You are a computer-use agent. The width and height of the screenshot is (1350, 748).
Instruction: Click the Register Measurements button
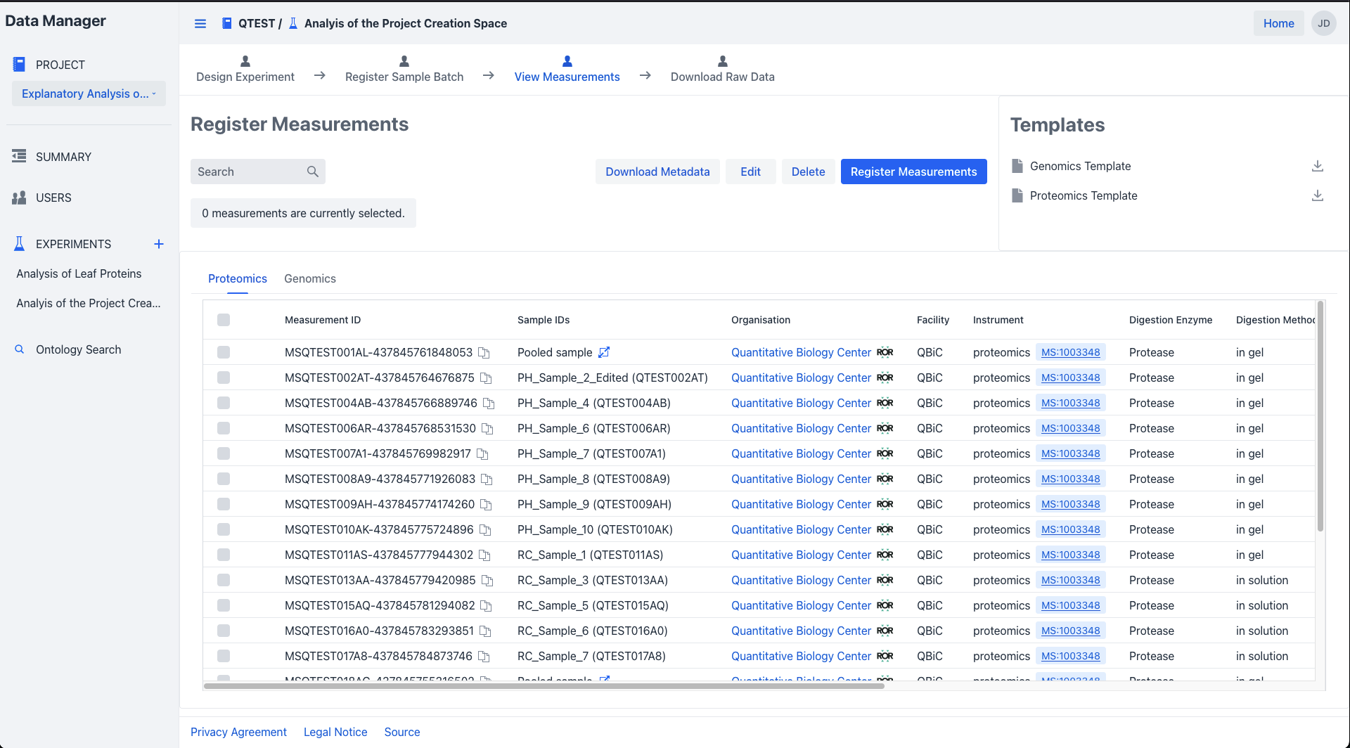coord(913,172)
